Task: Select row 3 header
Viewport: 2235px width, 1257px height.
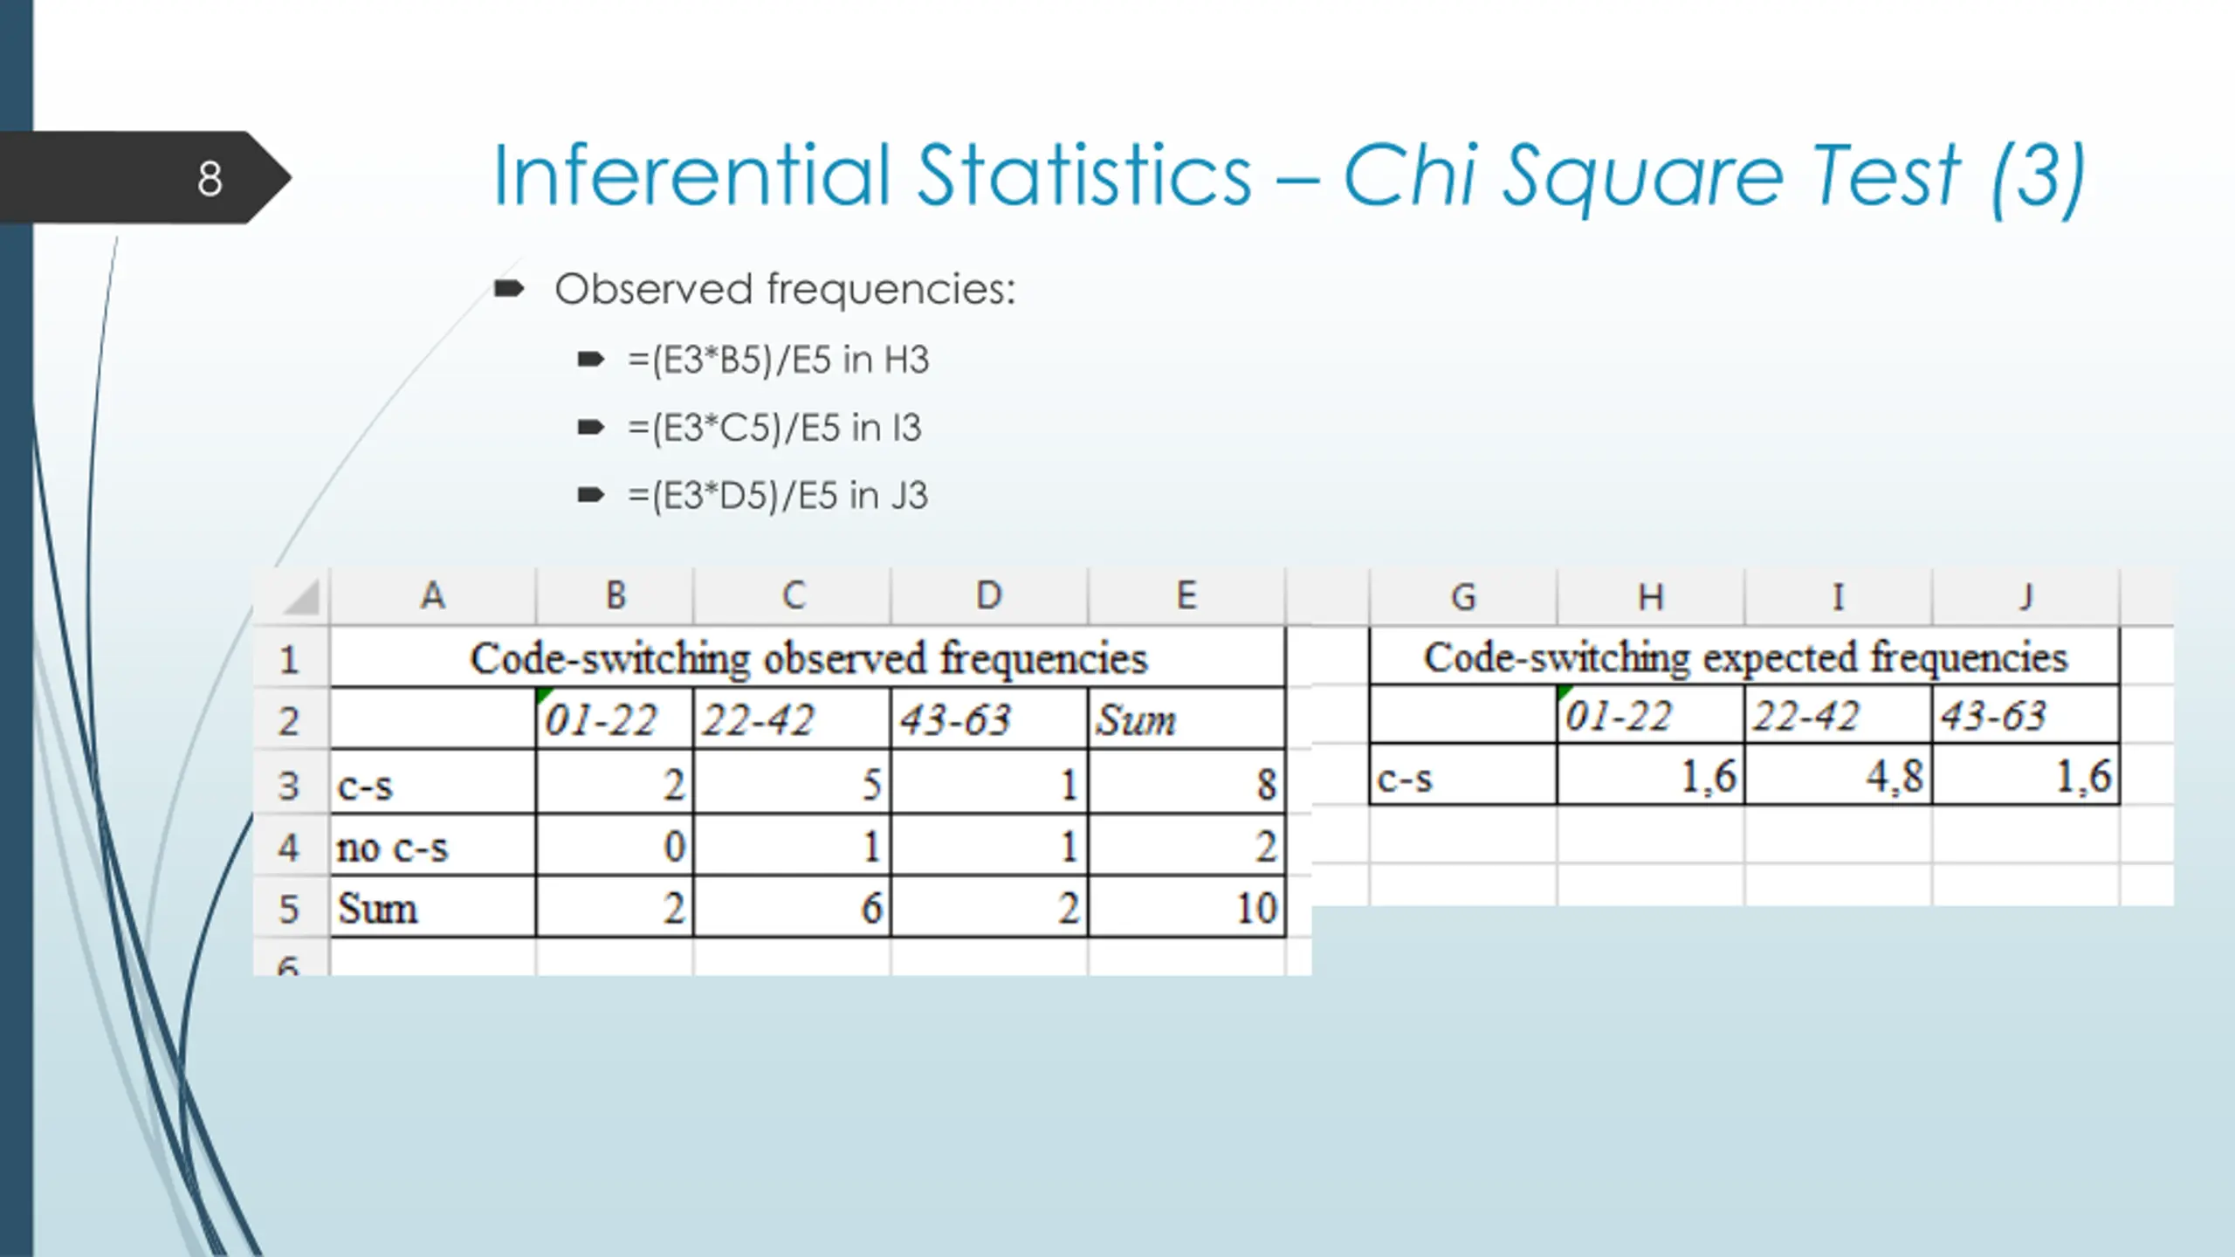Action: click(291, 783)
